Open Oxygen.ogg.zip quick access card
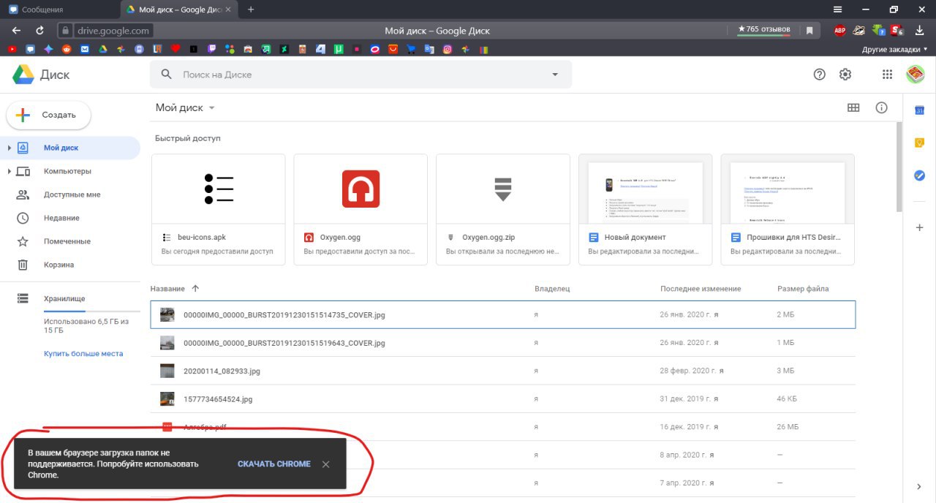This screenshot has width=936, height=503. click(502, 209)
